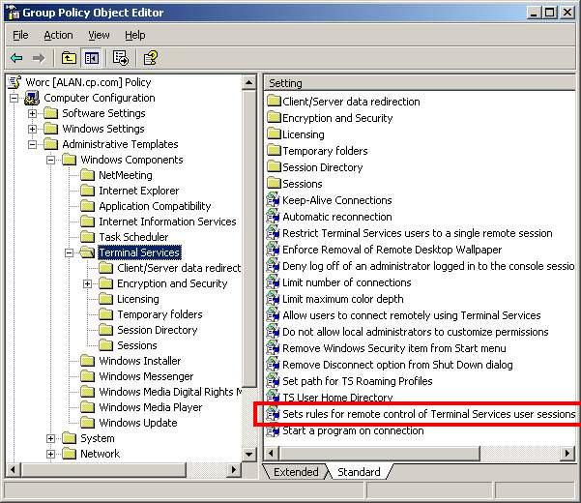581x503 pixels.
Task: Click the Help toolbar icon
Action: 151,58
